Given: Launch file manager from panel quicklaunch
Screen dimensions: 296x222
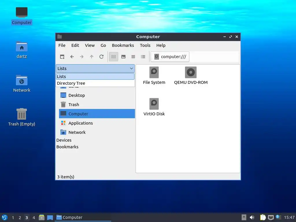Looking at the screenshot, I should [42, 217].
